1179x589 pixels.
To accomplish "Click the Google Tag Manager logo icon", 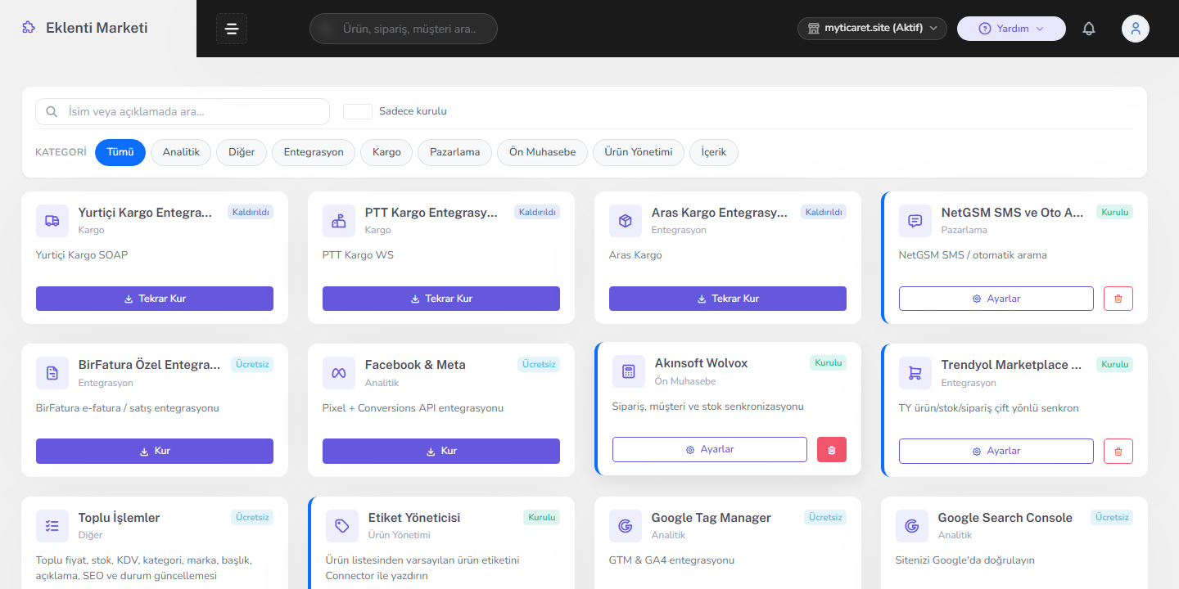I will click(x=626, y=526).
